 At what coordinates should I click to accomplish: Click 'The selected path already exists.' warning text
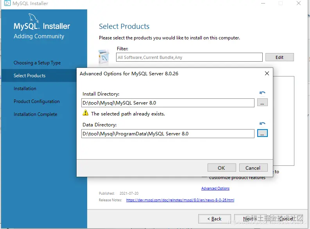click(x=128, y=114)
